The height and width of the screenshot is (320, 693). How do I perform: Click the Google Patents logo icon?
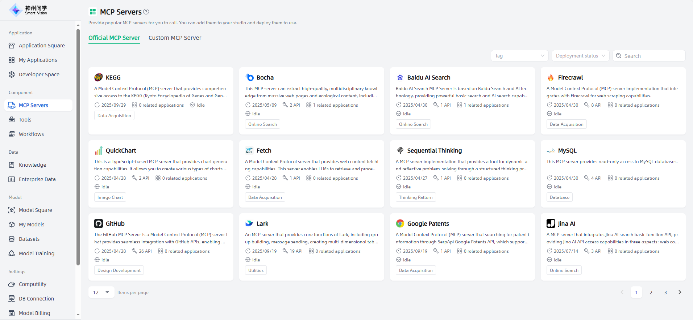(x=400, y=223)
